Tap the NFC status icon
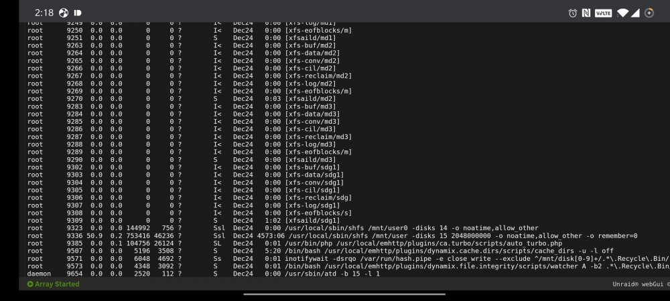 point(586,13)
